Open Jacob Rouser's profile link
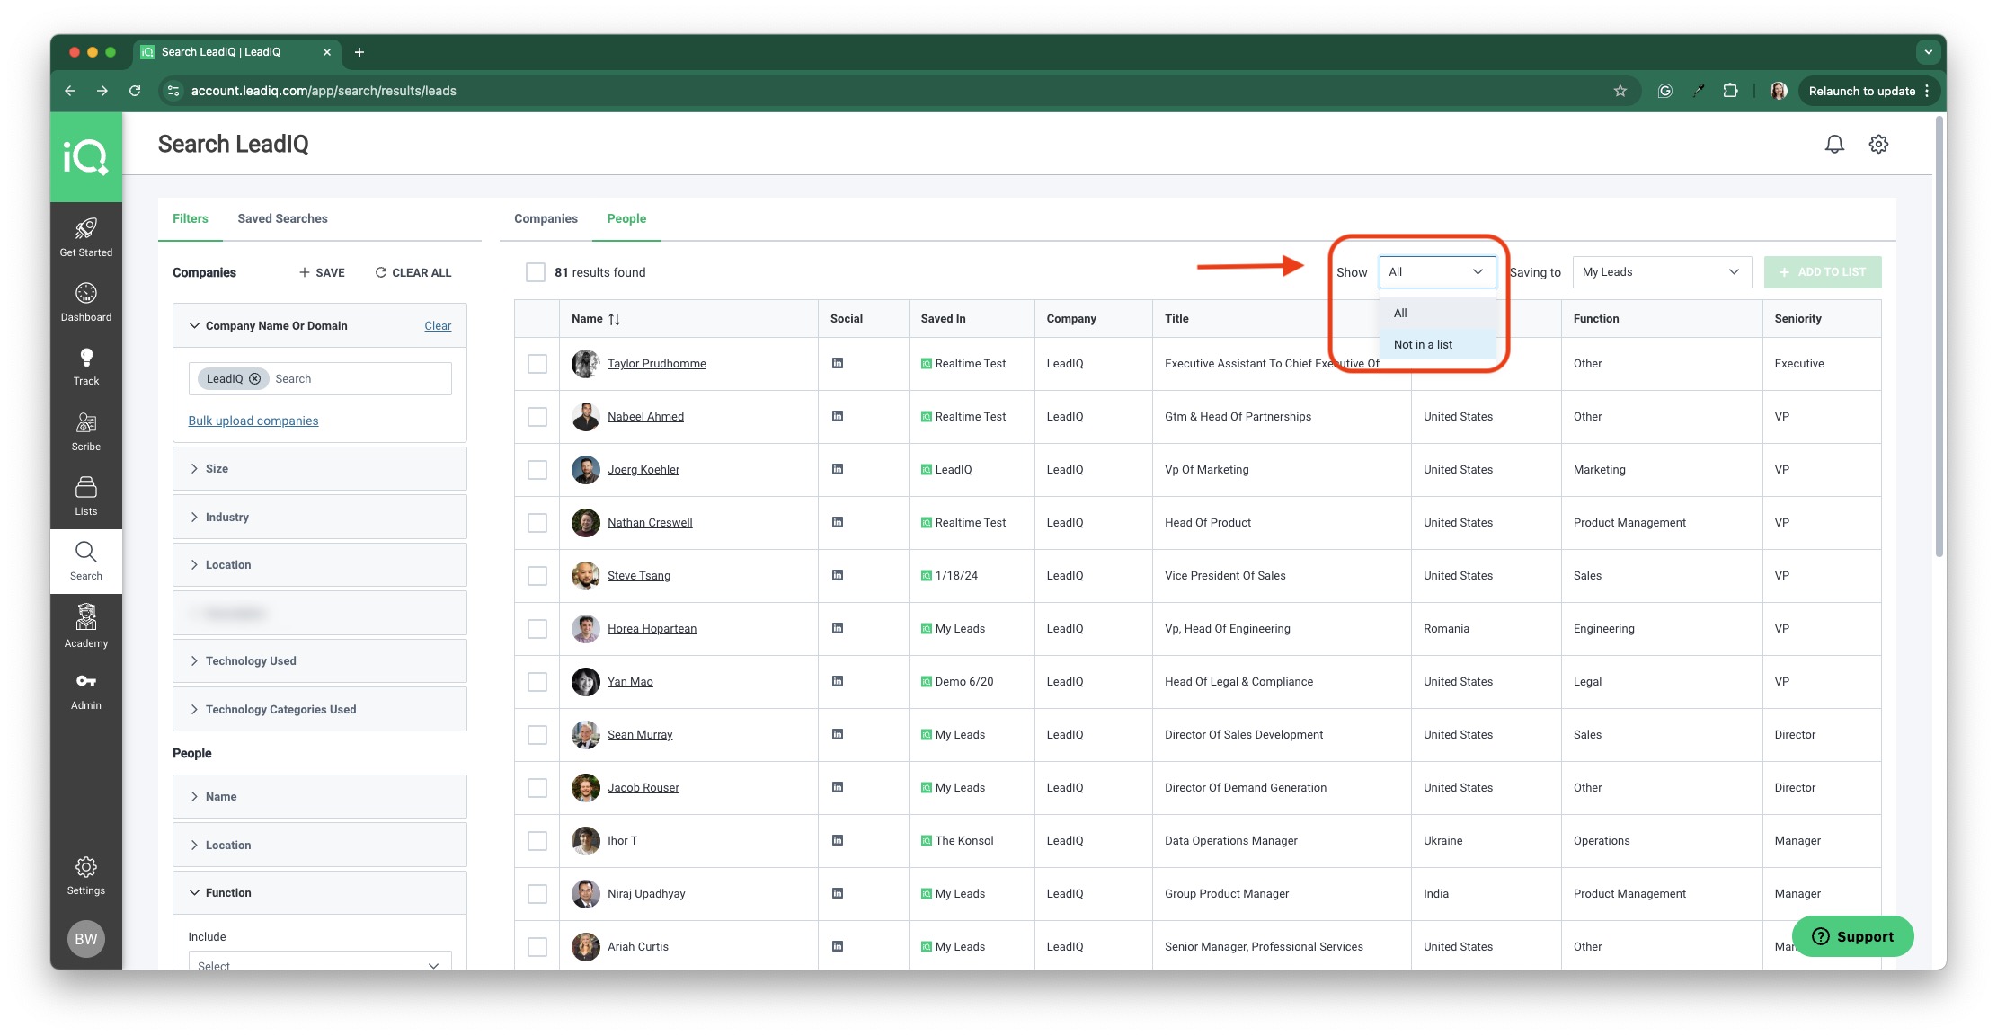 tap(643, 788)
